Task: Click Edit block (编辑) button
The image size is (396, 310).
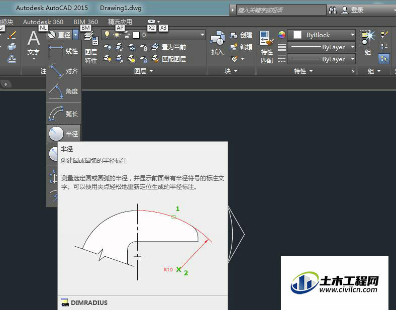Action: [241, 47]
